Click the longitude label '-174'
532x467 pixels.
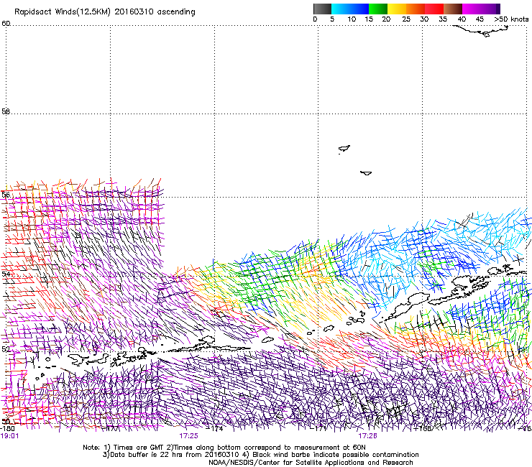[215, 429]
